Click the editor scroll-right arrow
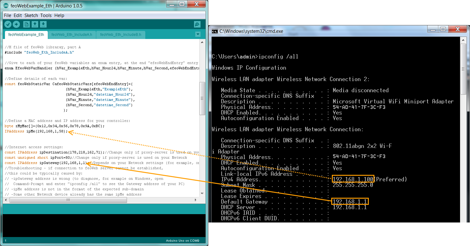This screenshot has height=246, width=470. click(x=196, y=200)
